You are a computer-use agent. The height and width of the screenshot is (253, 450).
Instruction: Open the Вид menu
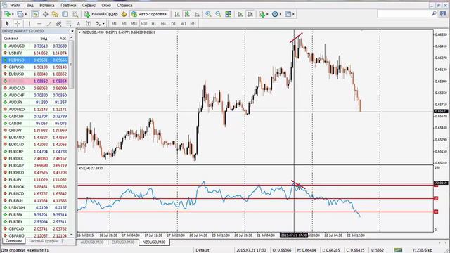pos(30,5)
